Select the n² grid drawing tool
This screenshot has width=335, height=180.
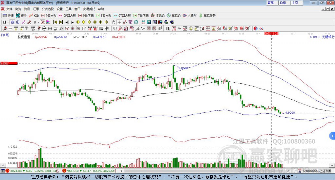click(56, 28)
